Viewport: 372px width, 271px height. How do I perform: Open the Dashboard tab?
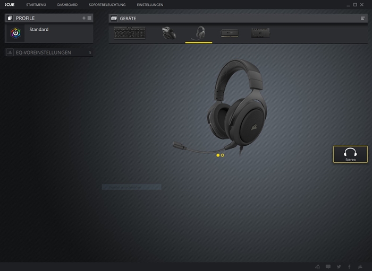tap(67, 5)
